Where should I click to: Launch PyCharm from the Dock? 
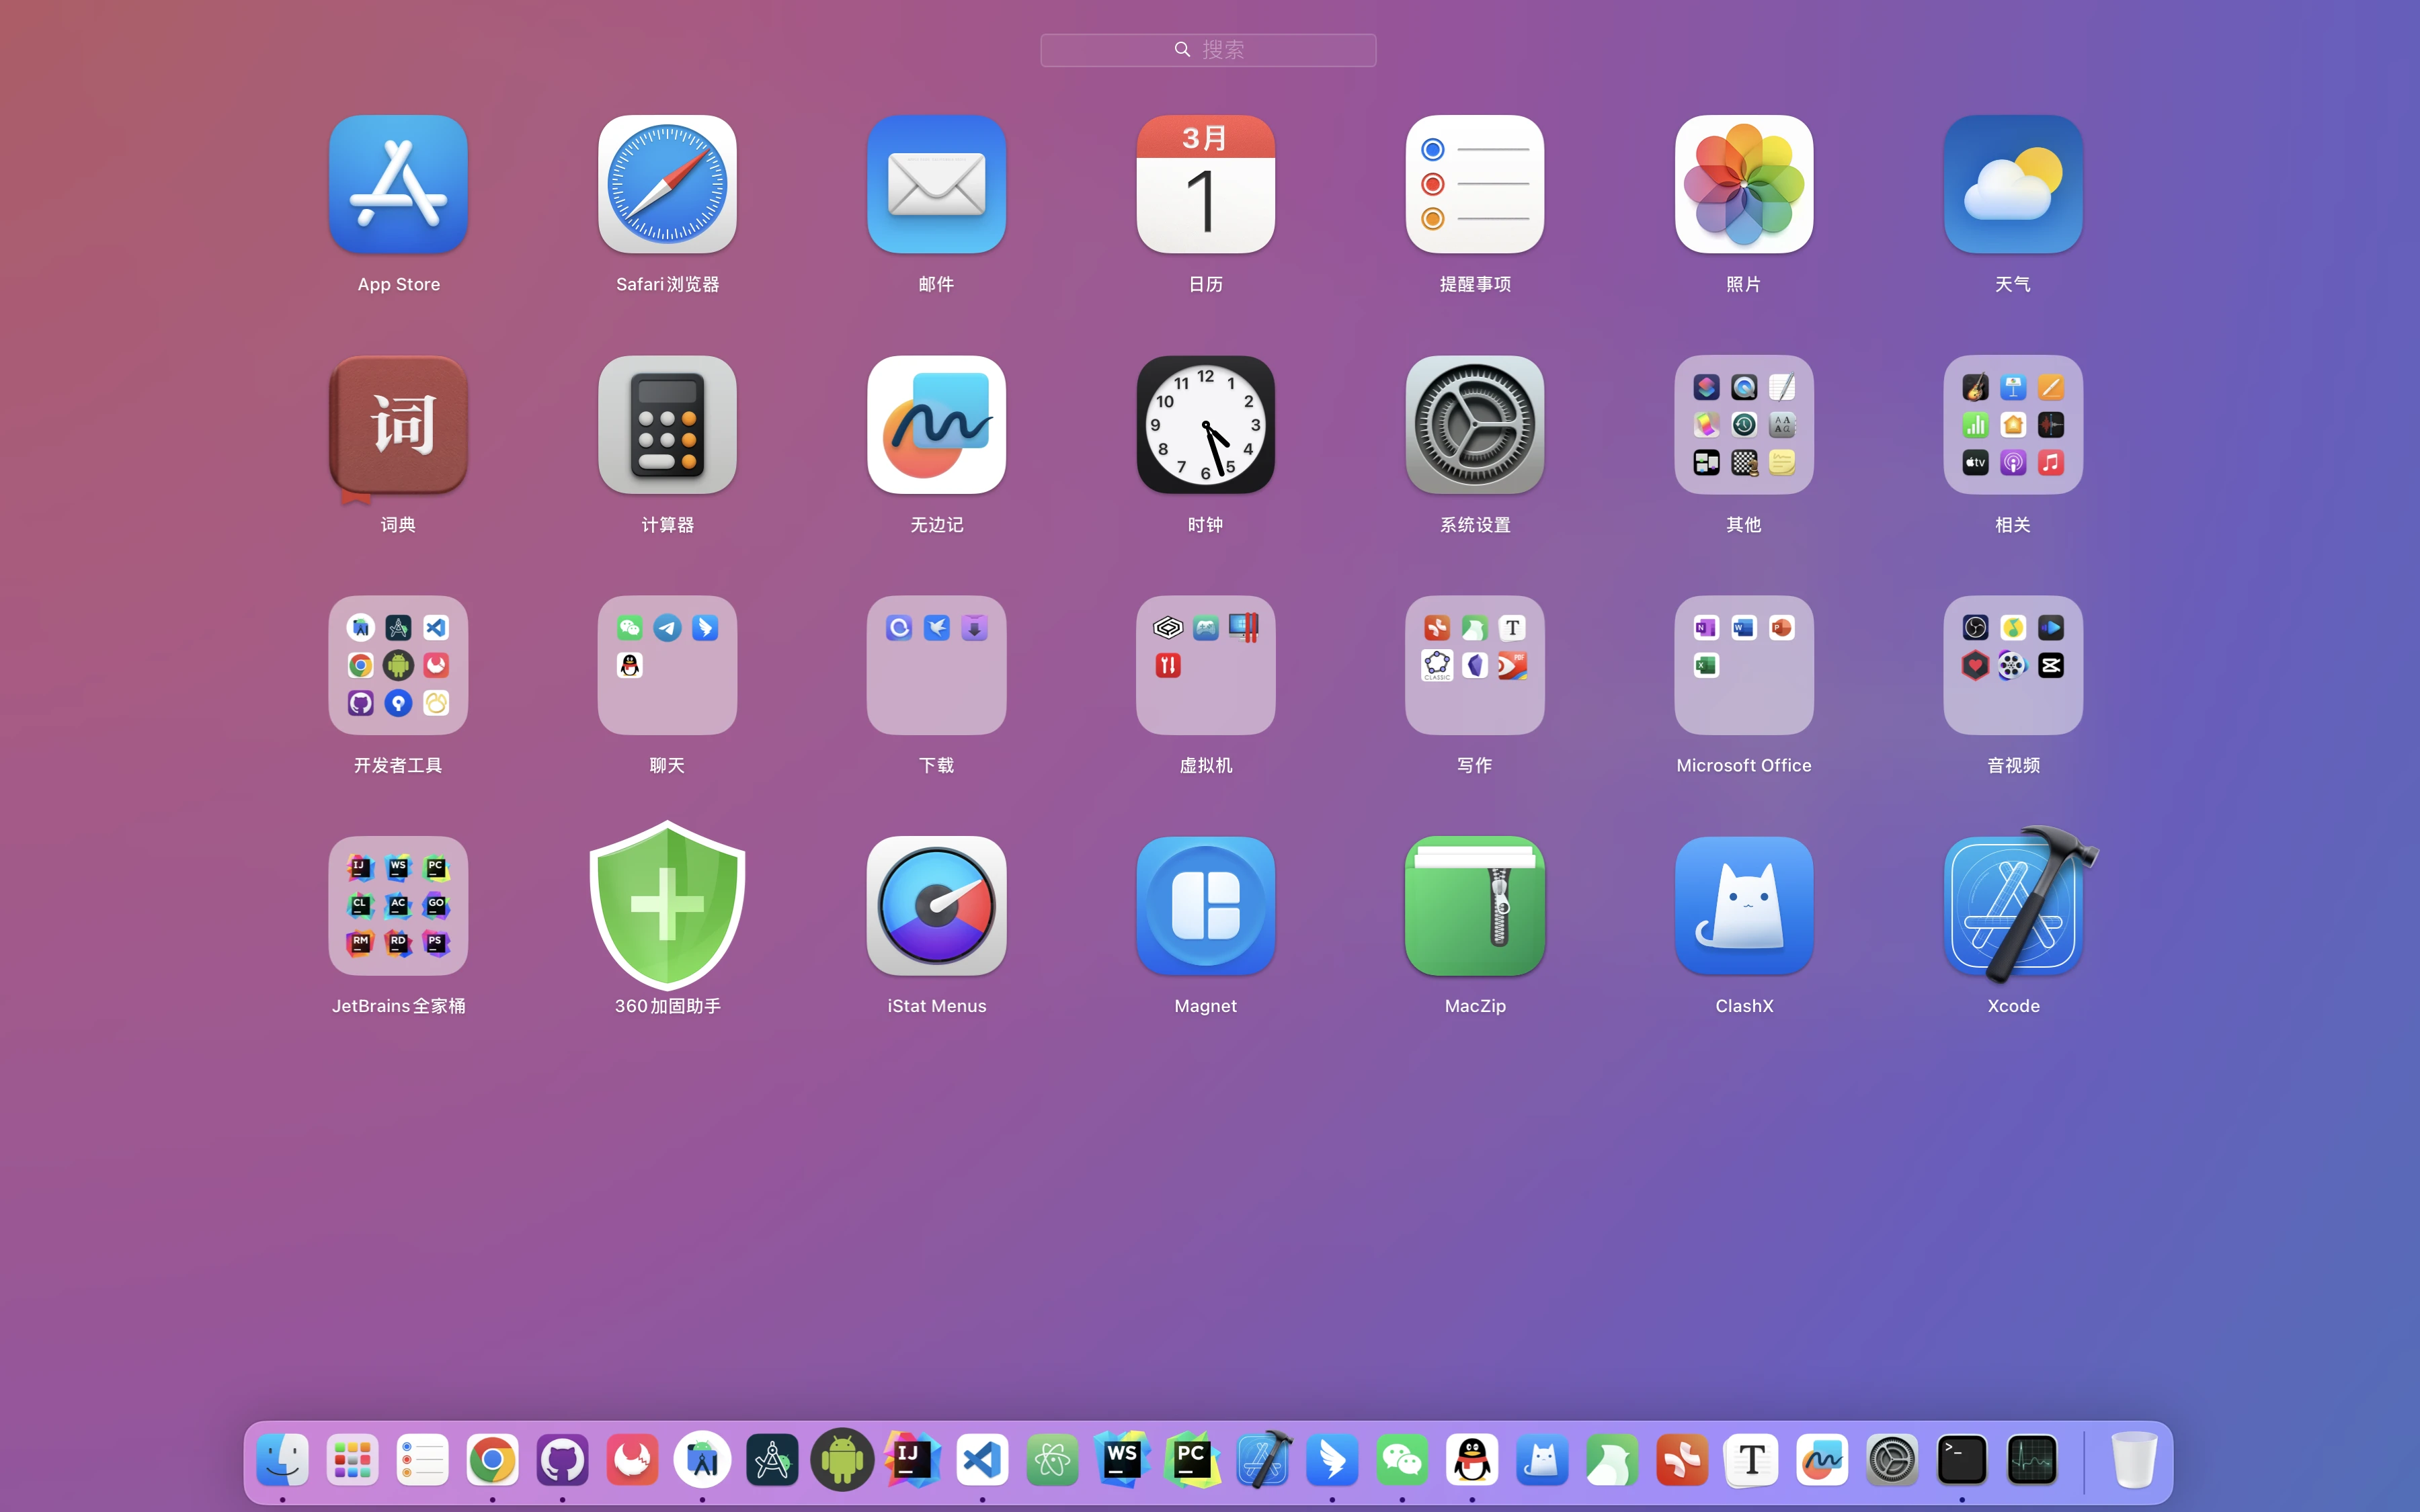1192,1460
